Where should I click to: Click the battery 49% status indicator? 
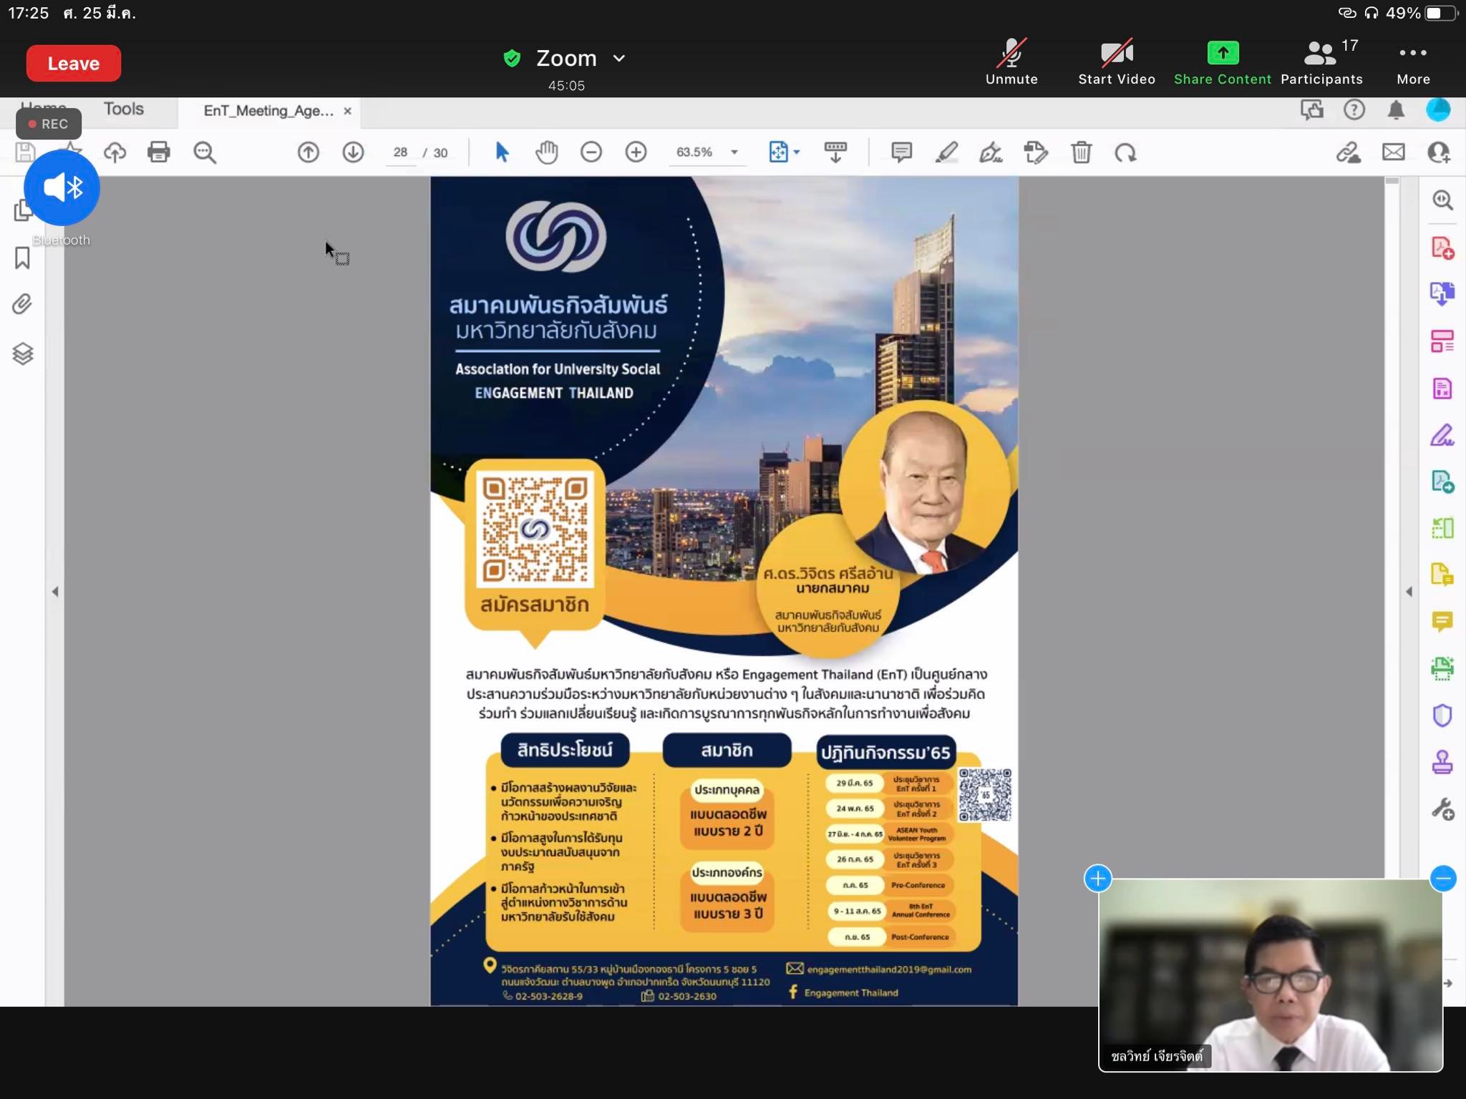click(1422, 13)
